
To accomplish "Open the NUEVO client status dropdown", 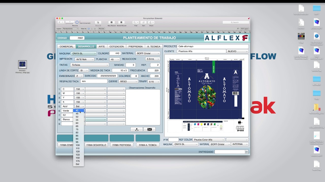I will click(237, 51).
